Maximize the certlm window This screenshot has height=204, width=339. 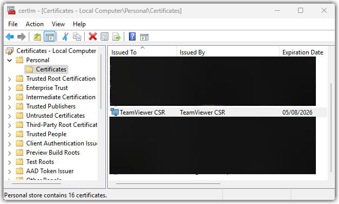300,10
